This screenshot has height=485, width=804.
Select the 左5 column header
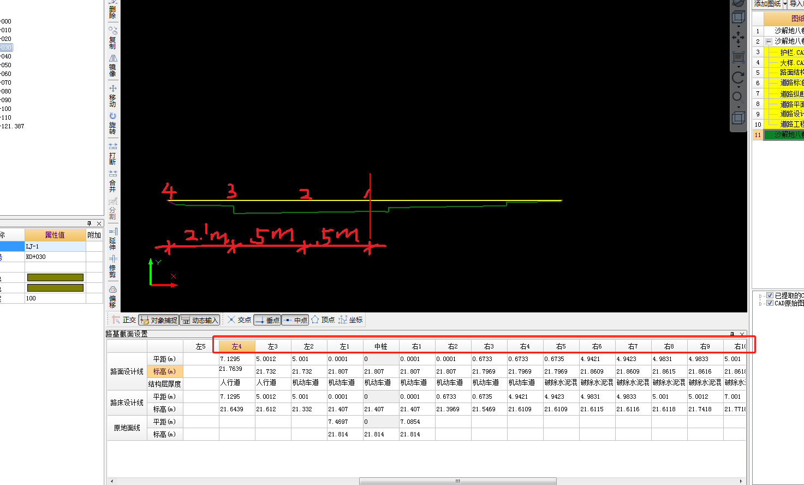(x=201, y=346)
